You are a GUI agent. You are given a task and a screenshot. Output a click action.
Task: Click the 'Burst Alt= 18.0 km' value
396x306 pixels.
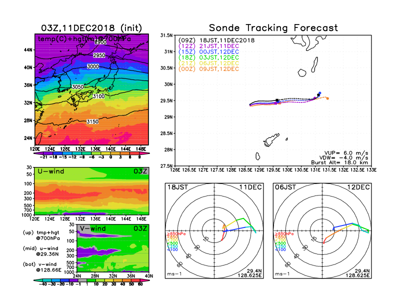pyautogui.click(x=339, y=162)
